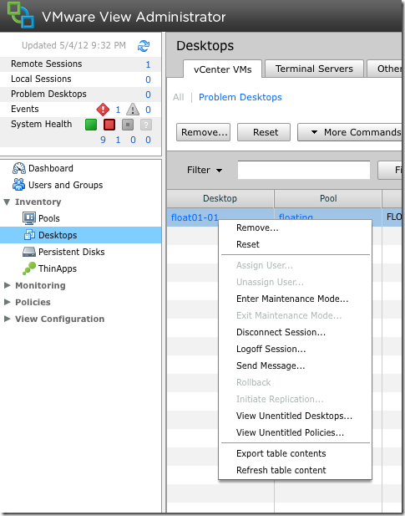Click the yellow warning triangle events icon

coord(133,110)
